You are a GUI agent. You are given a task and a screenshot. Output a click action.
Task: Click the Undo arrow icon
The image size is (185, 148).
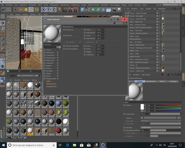[4, 10]
